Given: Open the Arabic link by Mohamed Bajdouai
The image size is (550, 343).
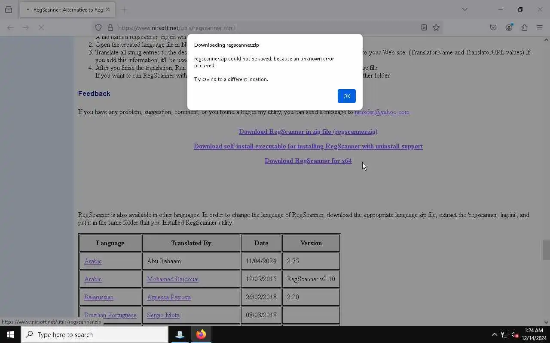Looking at the screenshot, I should (93, 279).
